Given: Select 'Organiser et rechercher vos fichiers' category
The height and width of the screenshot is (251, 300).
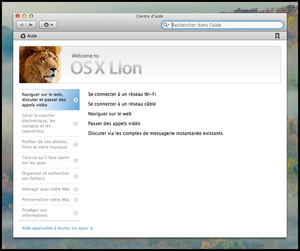Looking at the screenshot, I should tap(49, 176).
